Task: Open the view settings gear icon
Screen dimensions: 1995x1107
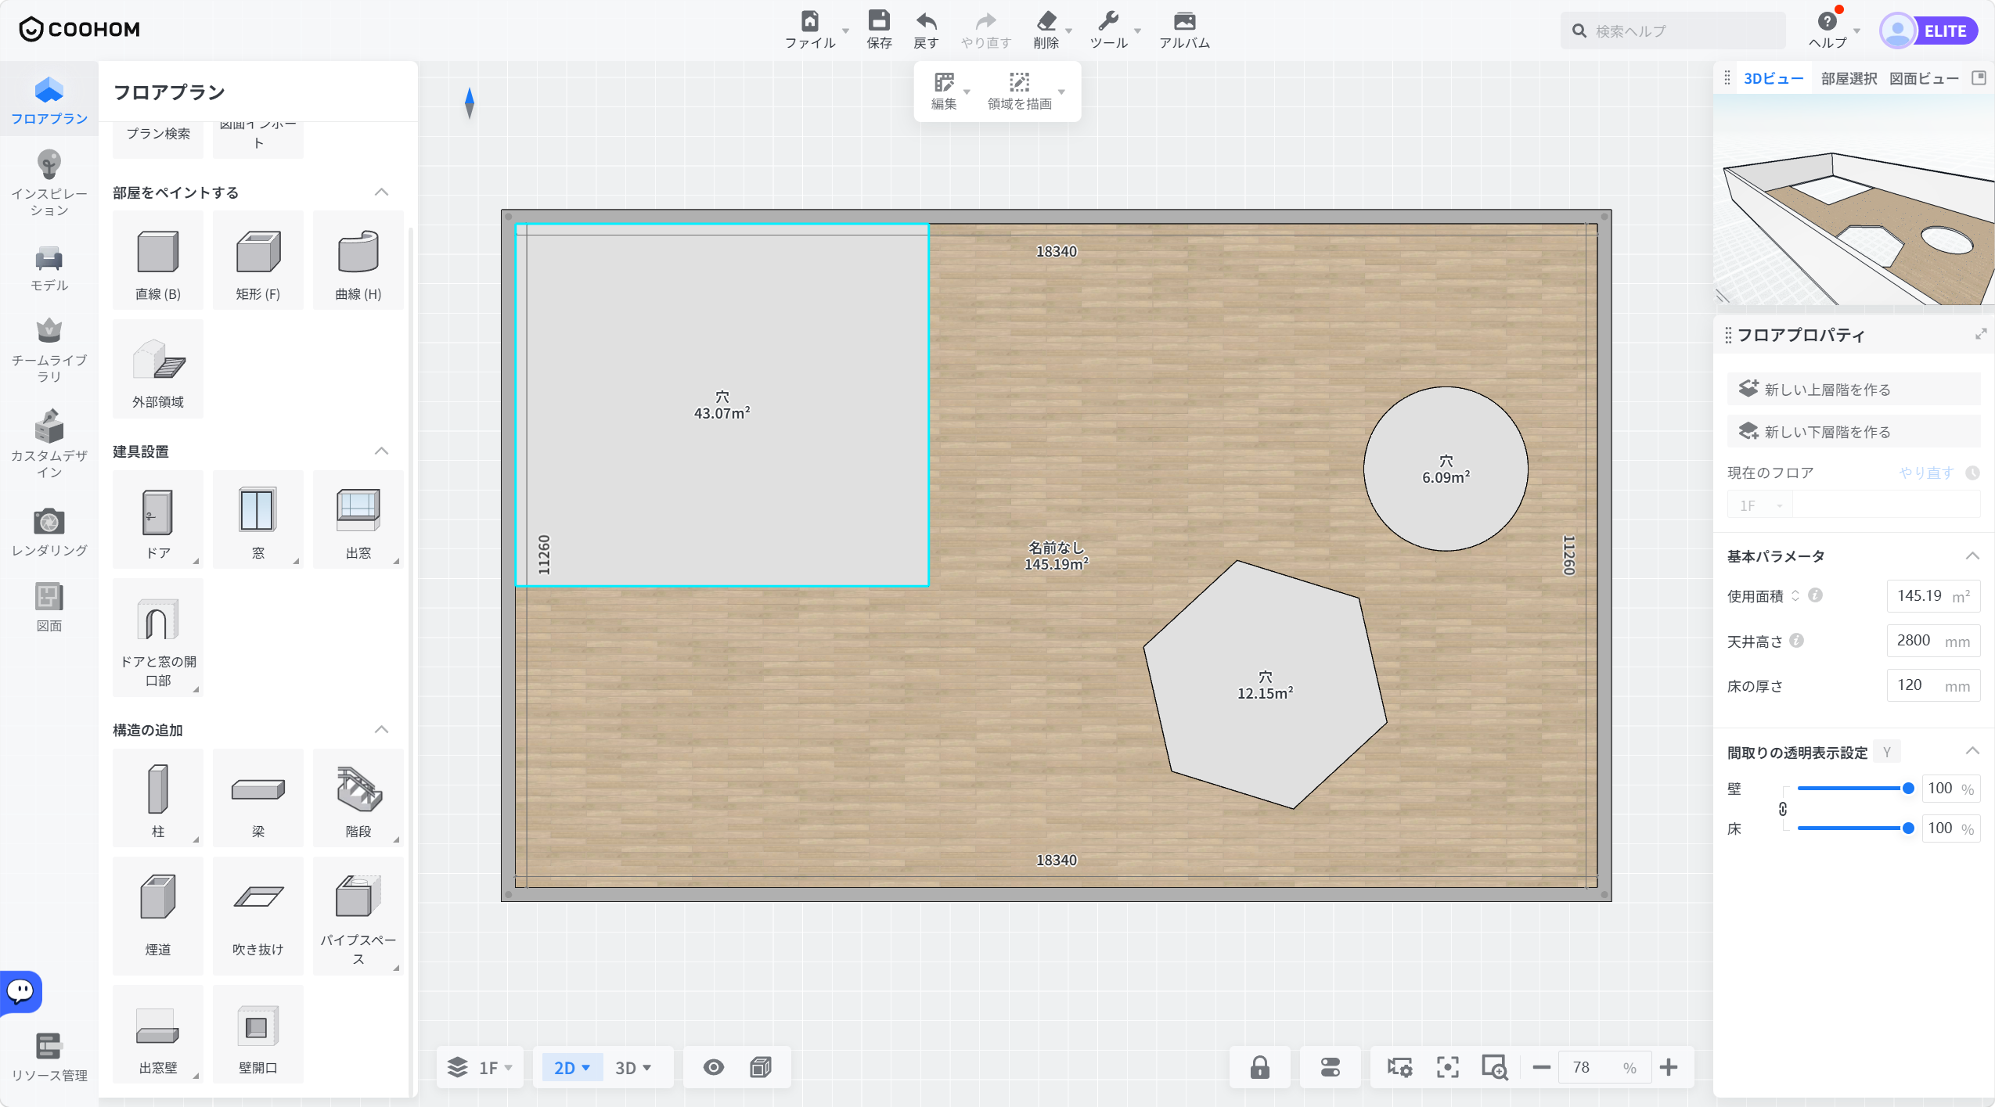Action: pos(1399,1067)
